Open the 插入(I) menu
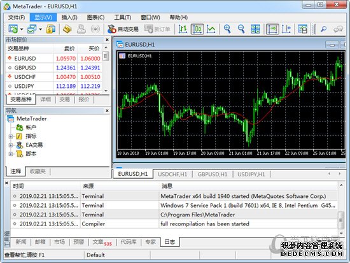Viewport: 350px width, 263px height. click(x=69, y=17)
